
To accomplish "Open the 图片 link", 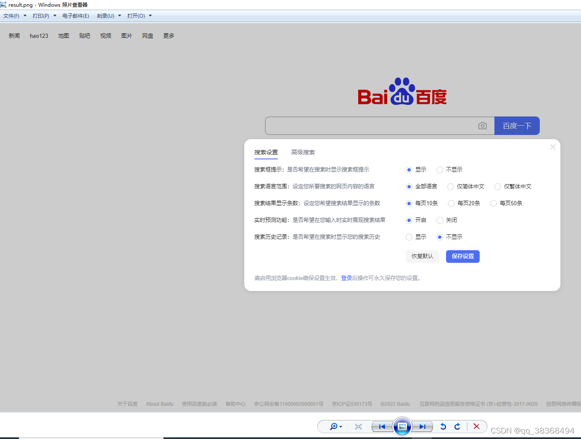I will (x=127, y=36).
